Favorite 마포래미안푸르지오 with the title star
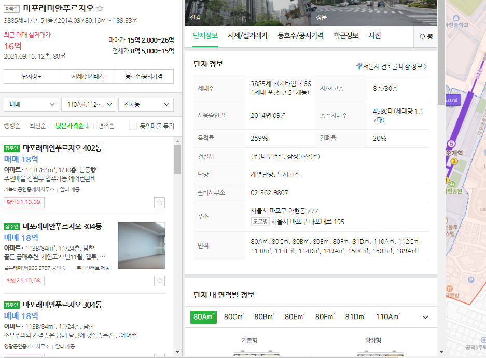 click(100, 8)
